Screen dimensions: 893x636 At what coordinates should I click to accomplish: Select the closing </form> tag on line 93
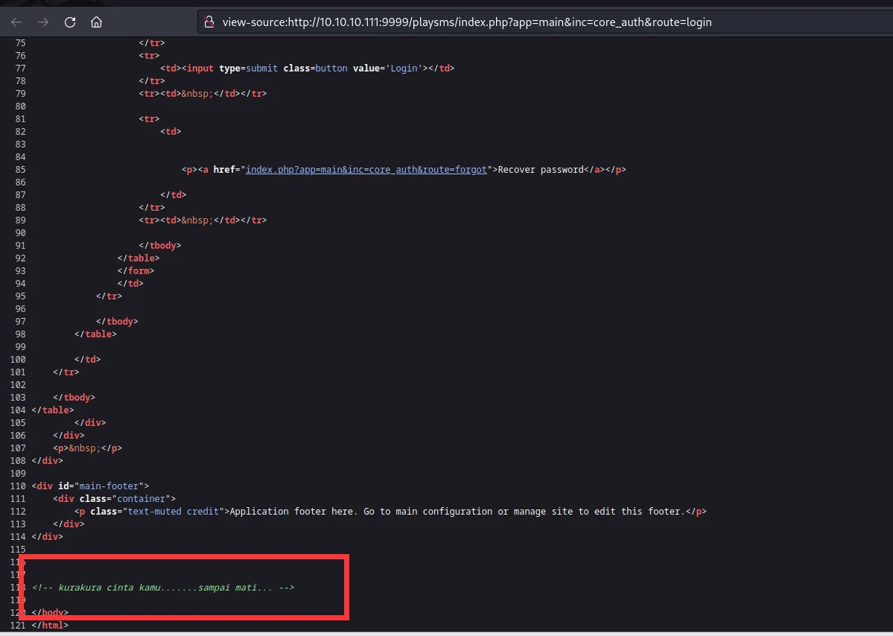click(x=136, y=271)
